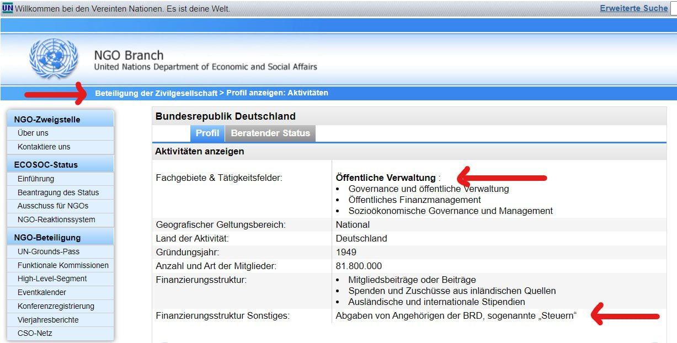The height and width of the screenshot is (343, 677).
Task: Click Governance und öffentliche Verwaltung item
Action: pyautogui.click(x=429, y=189)
